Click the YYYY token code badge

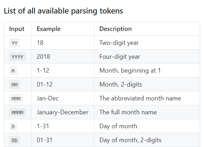(x=17, y=57)
